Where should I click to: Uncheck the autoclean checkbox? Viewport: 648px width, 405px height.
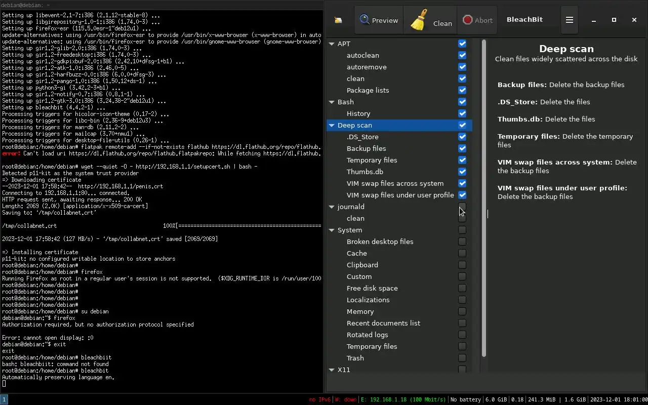462,55
